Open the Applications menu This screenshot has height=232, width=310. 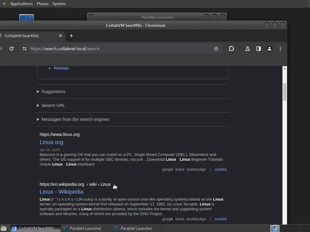(18, 4)
